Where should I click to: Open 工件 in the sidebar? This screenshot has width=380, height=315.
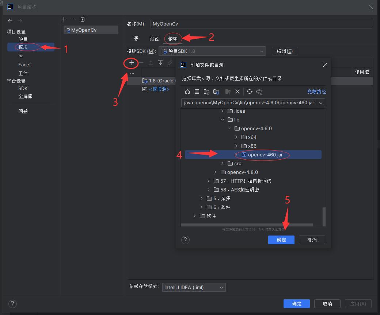23,73
